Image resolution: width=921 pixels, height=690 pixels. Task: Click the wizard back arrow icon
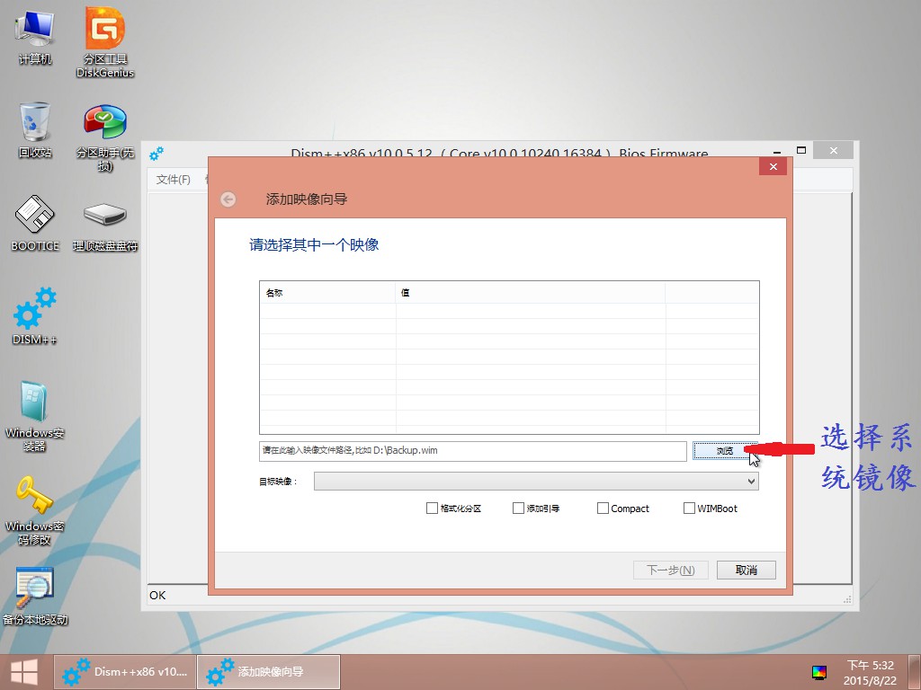(x=228, y=199)
